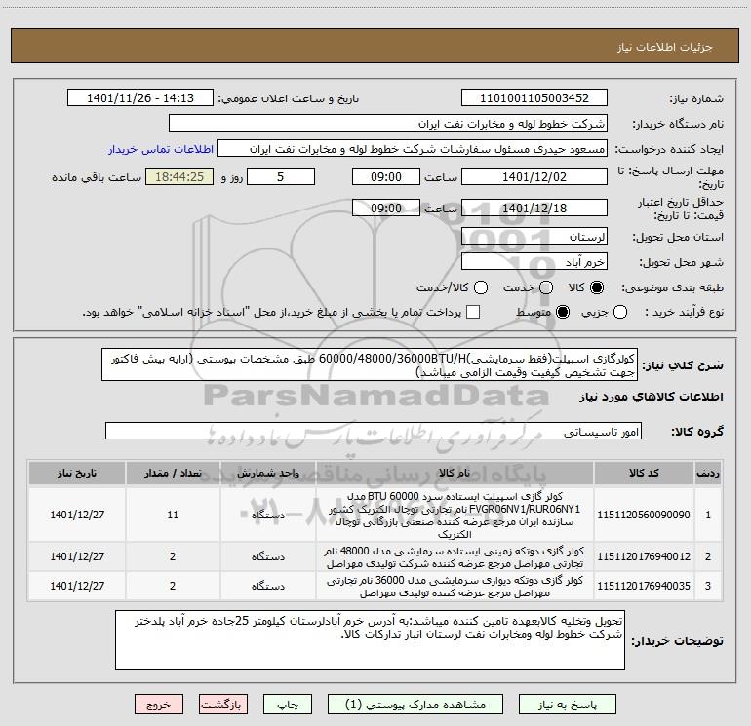Click the delivery province field لرستان
The width and height of the screenshot is (751, 726).
pos(534,236)
